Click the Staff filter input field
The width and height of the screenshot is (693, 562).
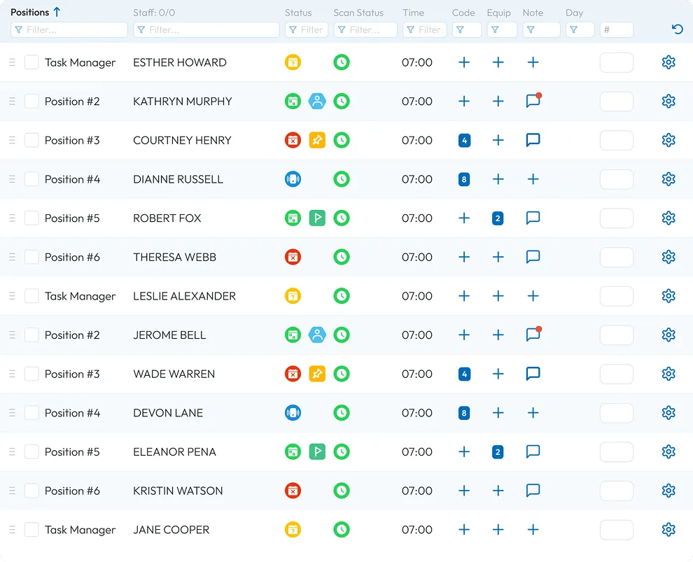click(x=206, y=30)
